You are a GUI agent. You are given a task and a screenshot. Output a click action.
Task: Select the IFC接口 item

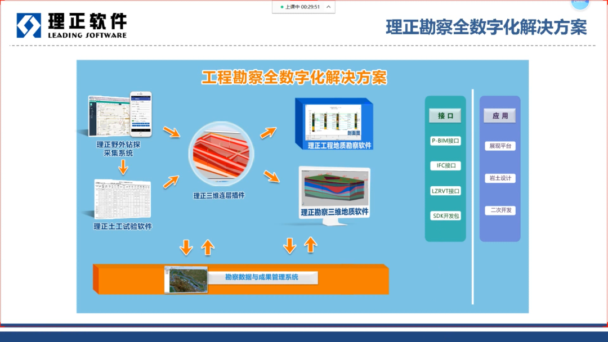point(445,166)
